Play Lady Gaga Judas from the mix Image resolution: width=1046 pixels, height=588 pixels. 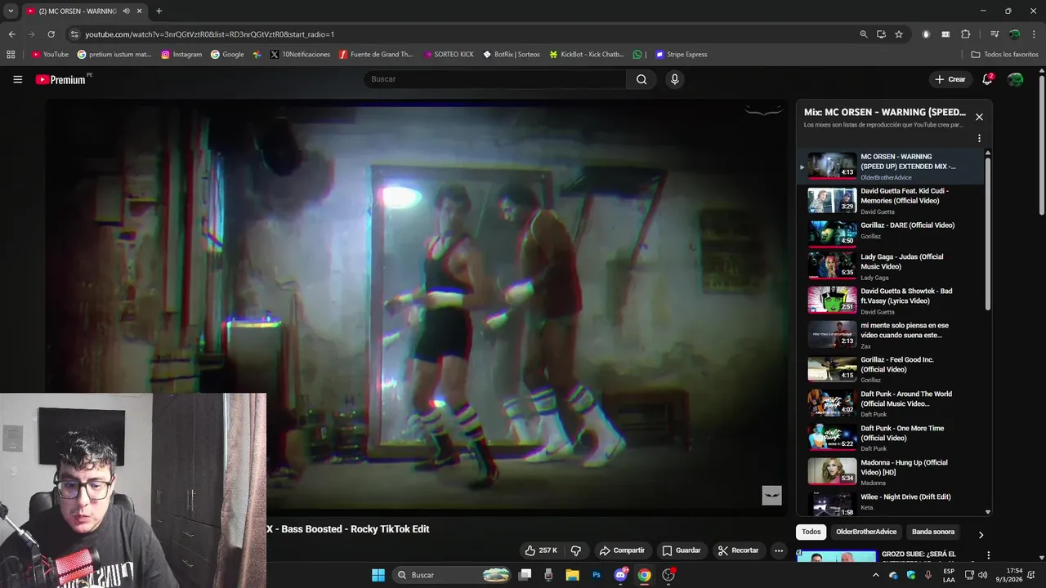tap(892, 267)
